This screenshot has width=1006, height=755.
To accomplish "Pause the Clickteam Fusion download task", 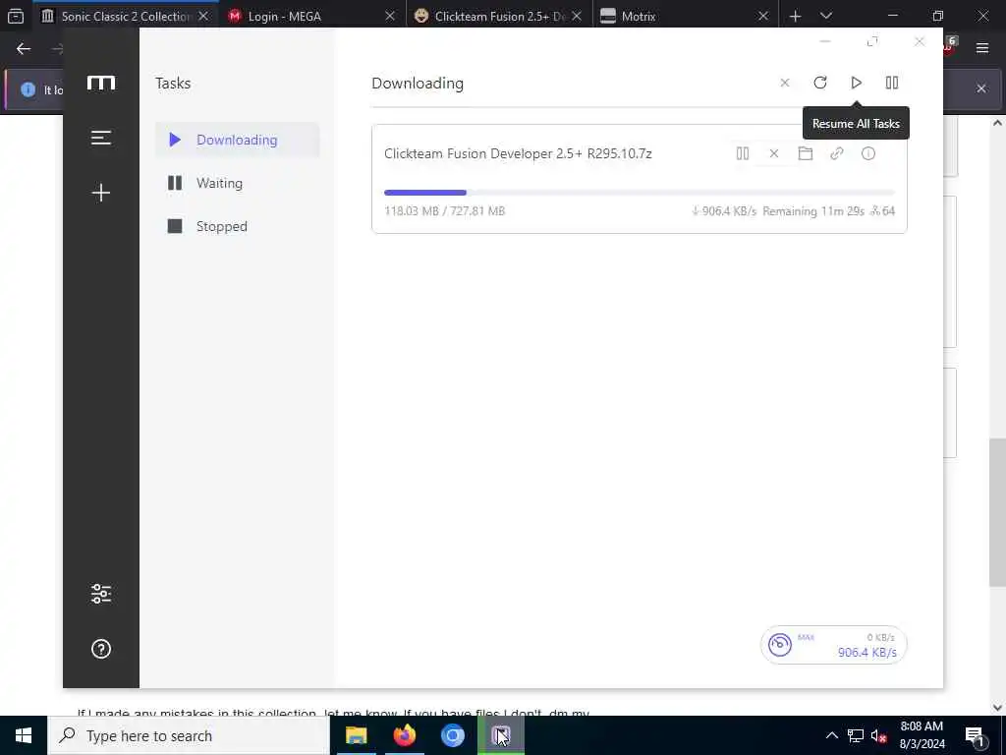I will click(x=743, y=153).
